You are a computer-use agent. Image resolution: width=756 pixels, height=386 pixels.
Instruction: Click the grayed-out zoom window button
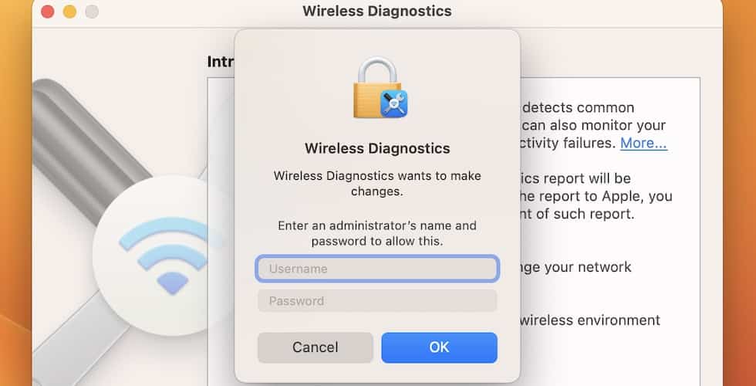[92, 12]
